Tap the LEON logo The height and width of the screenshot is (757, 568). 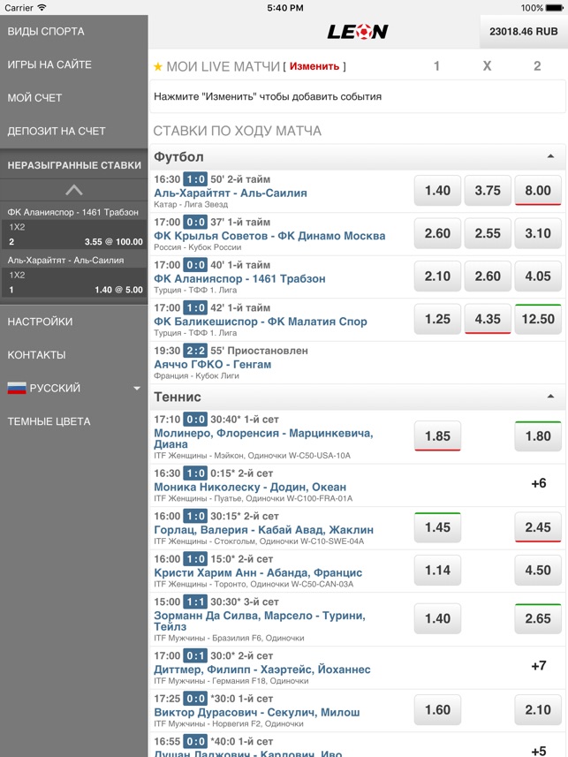(x=358, y=32)
